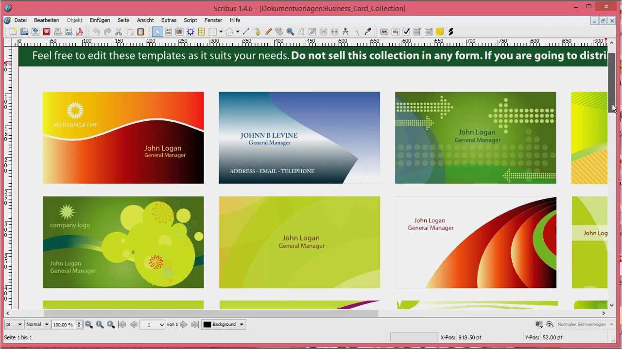The height and width of the screenshot is (349, 622).
Task: Click the blue Johnn B Levine card thumbnail
Action: pos(299,138)
